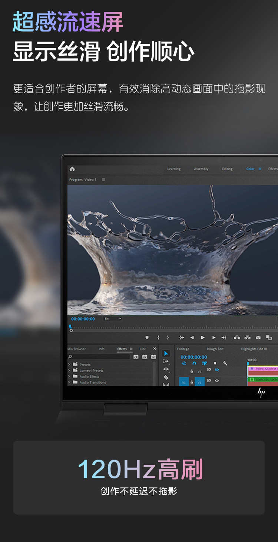Click the Lift button
Image resolution: width=278 pixels, height=542 pixels.
[x=236, y=338]
